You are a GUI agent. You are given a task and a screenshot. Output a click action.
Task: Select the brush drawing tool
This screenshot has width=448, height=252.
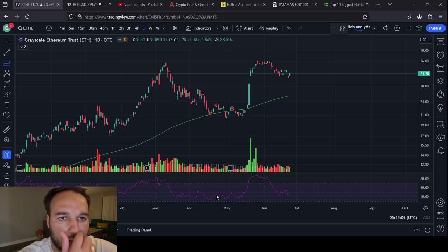tap(7, 94)
